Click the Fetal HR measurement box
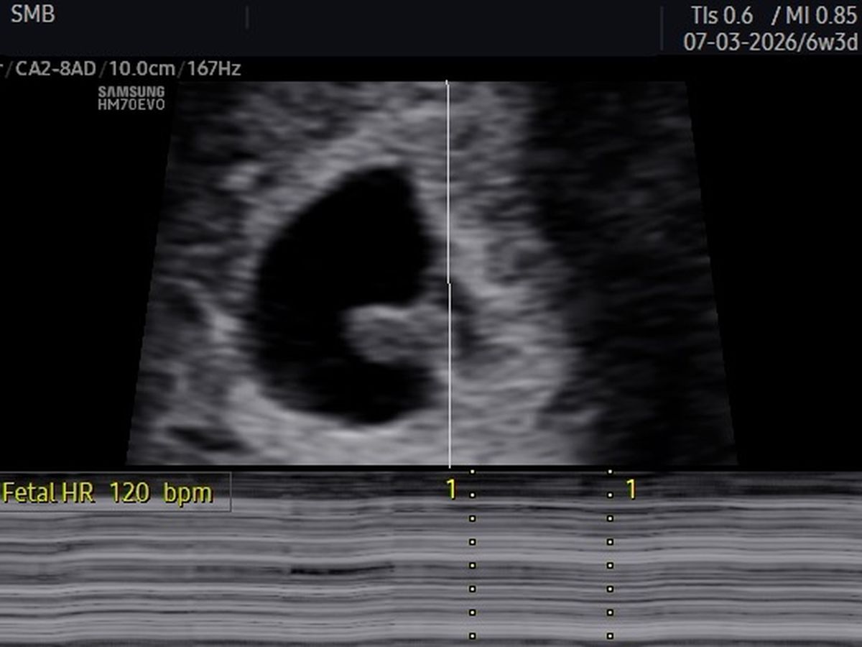The image size is (862, 647). pyautogui.click(x=115, y=492)
